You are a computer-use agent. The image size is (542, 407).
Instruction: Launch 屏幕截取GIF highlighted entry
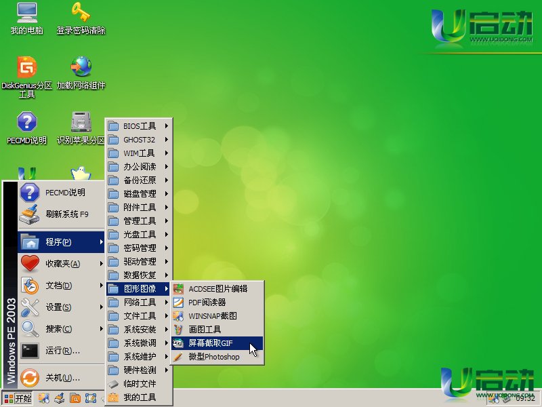pos(217,343)
